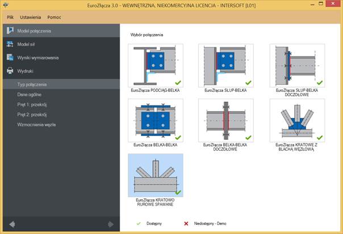This screenshot has height=234, width=343.
Task: Click the Wydruki printer icon
Action: click(x=10, y=71)
